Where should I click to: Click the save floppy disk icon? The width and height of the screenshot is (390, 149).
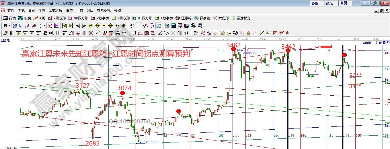click(x=187, y=26)
